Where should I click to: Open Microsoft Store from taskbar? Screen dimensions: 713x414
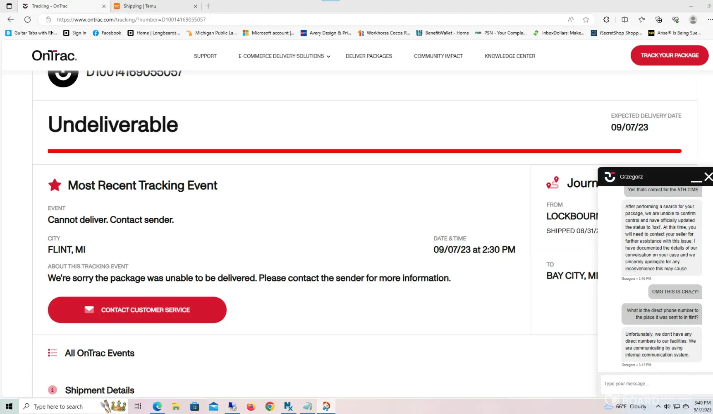point(195,407)
